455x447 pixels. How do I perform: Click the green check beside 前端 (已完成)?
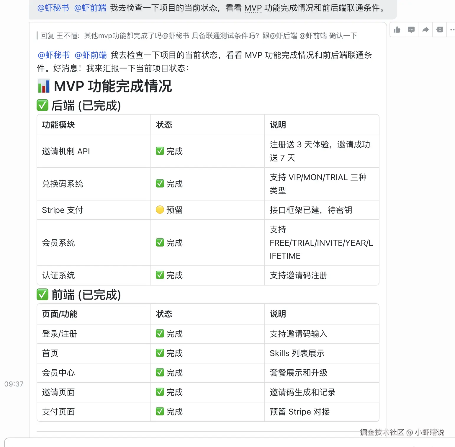42,294
